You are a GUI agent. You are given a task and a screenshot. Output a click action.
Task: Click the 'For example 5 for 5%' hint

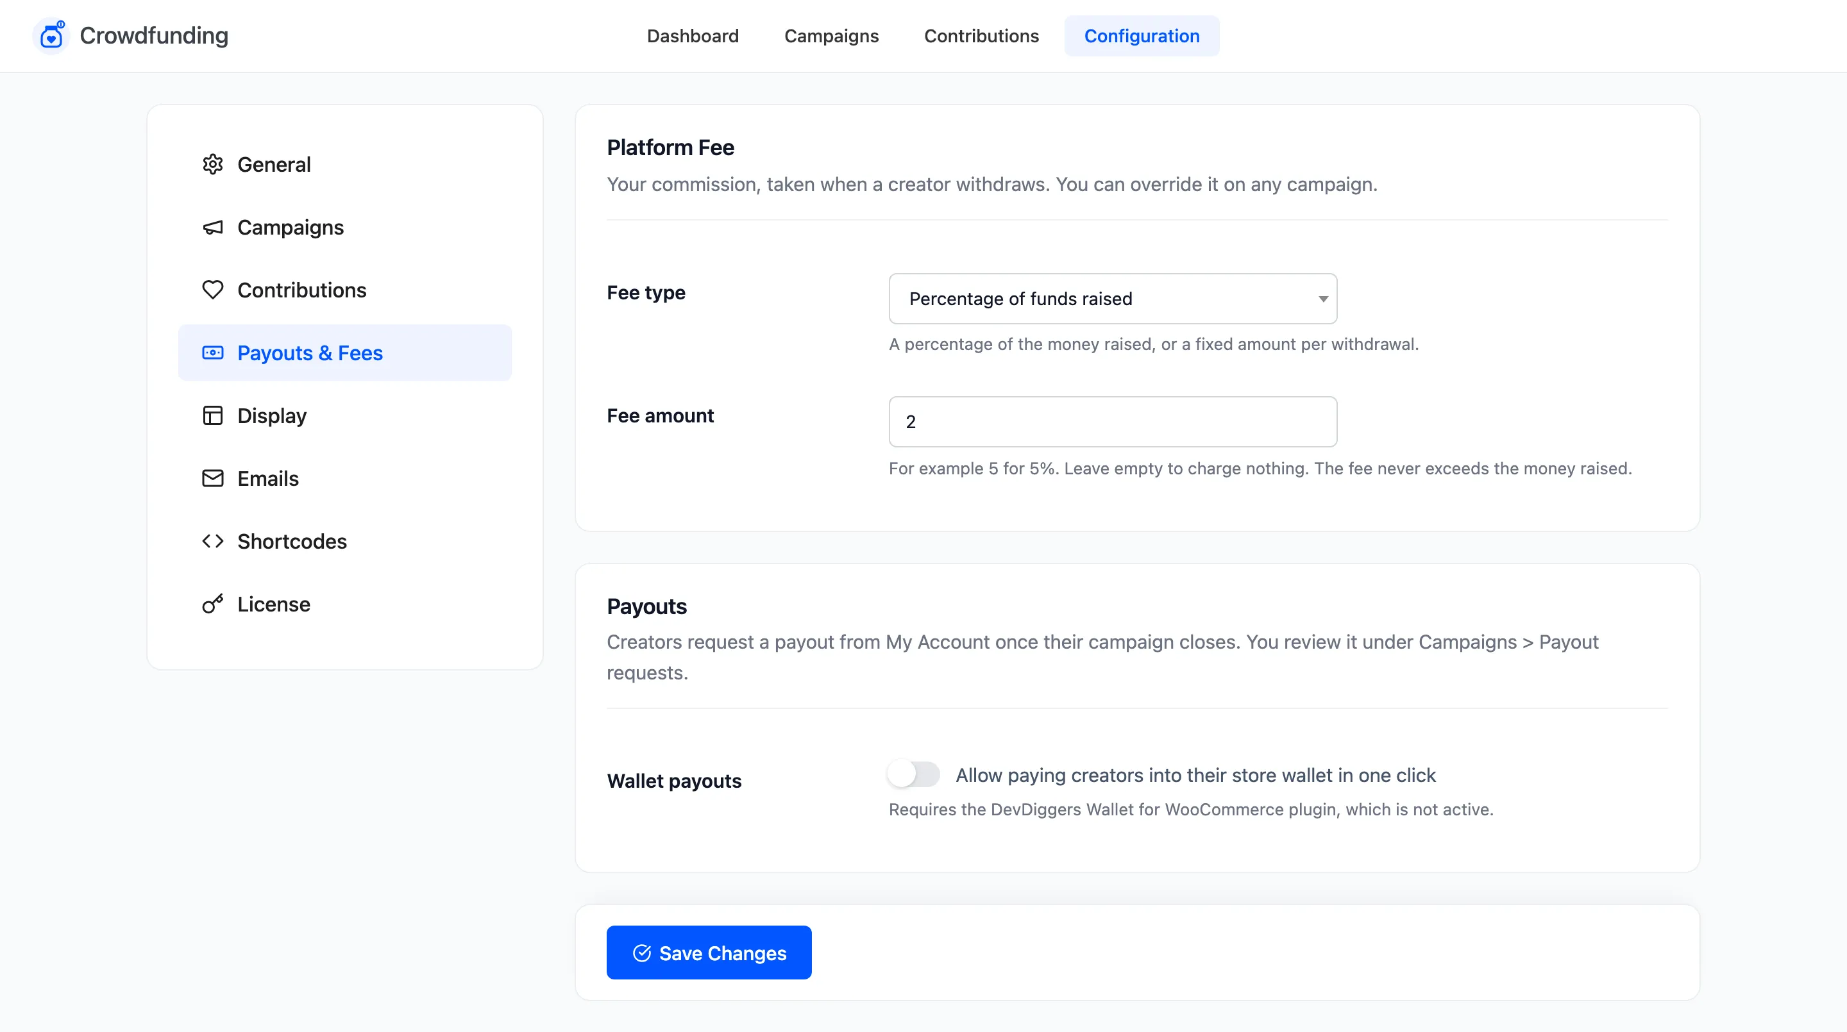(1260, 468)
